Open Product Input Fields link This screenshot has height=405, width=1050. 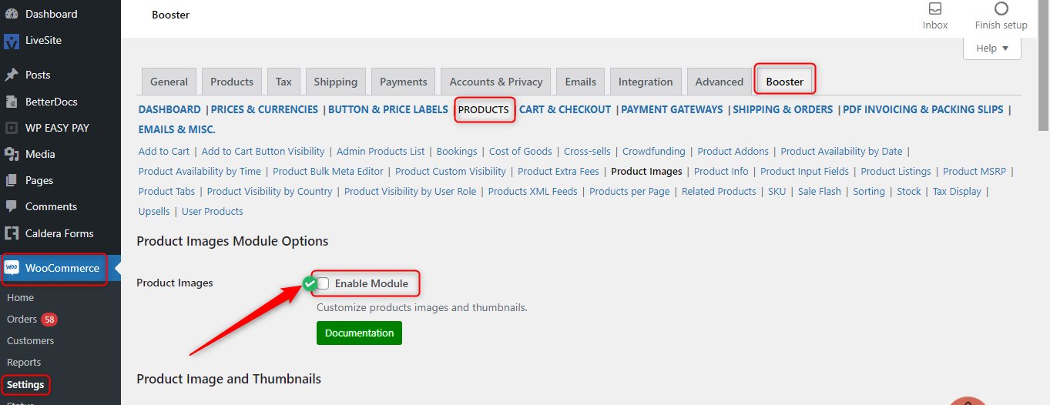point(804,171)
